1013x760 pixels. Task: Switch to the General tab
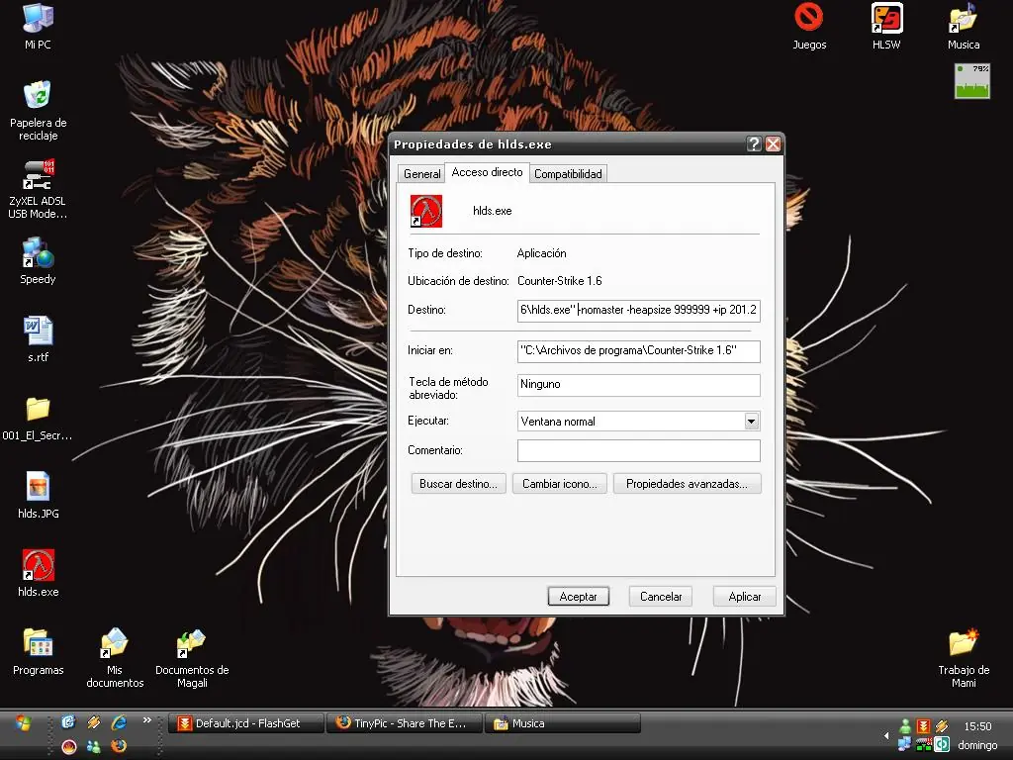tap(421, 174)
